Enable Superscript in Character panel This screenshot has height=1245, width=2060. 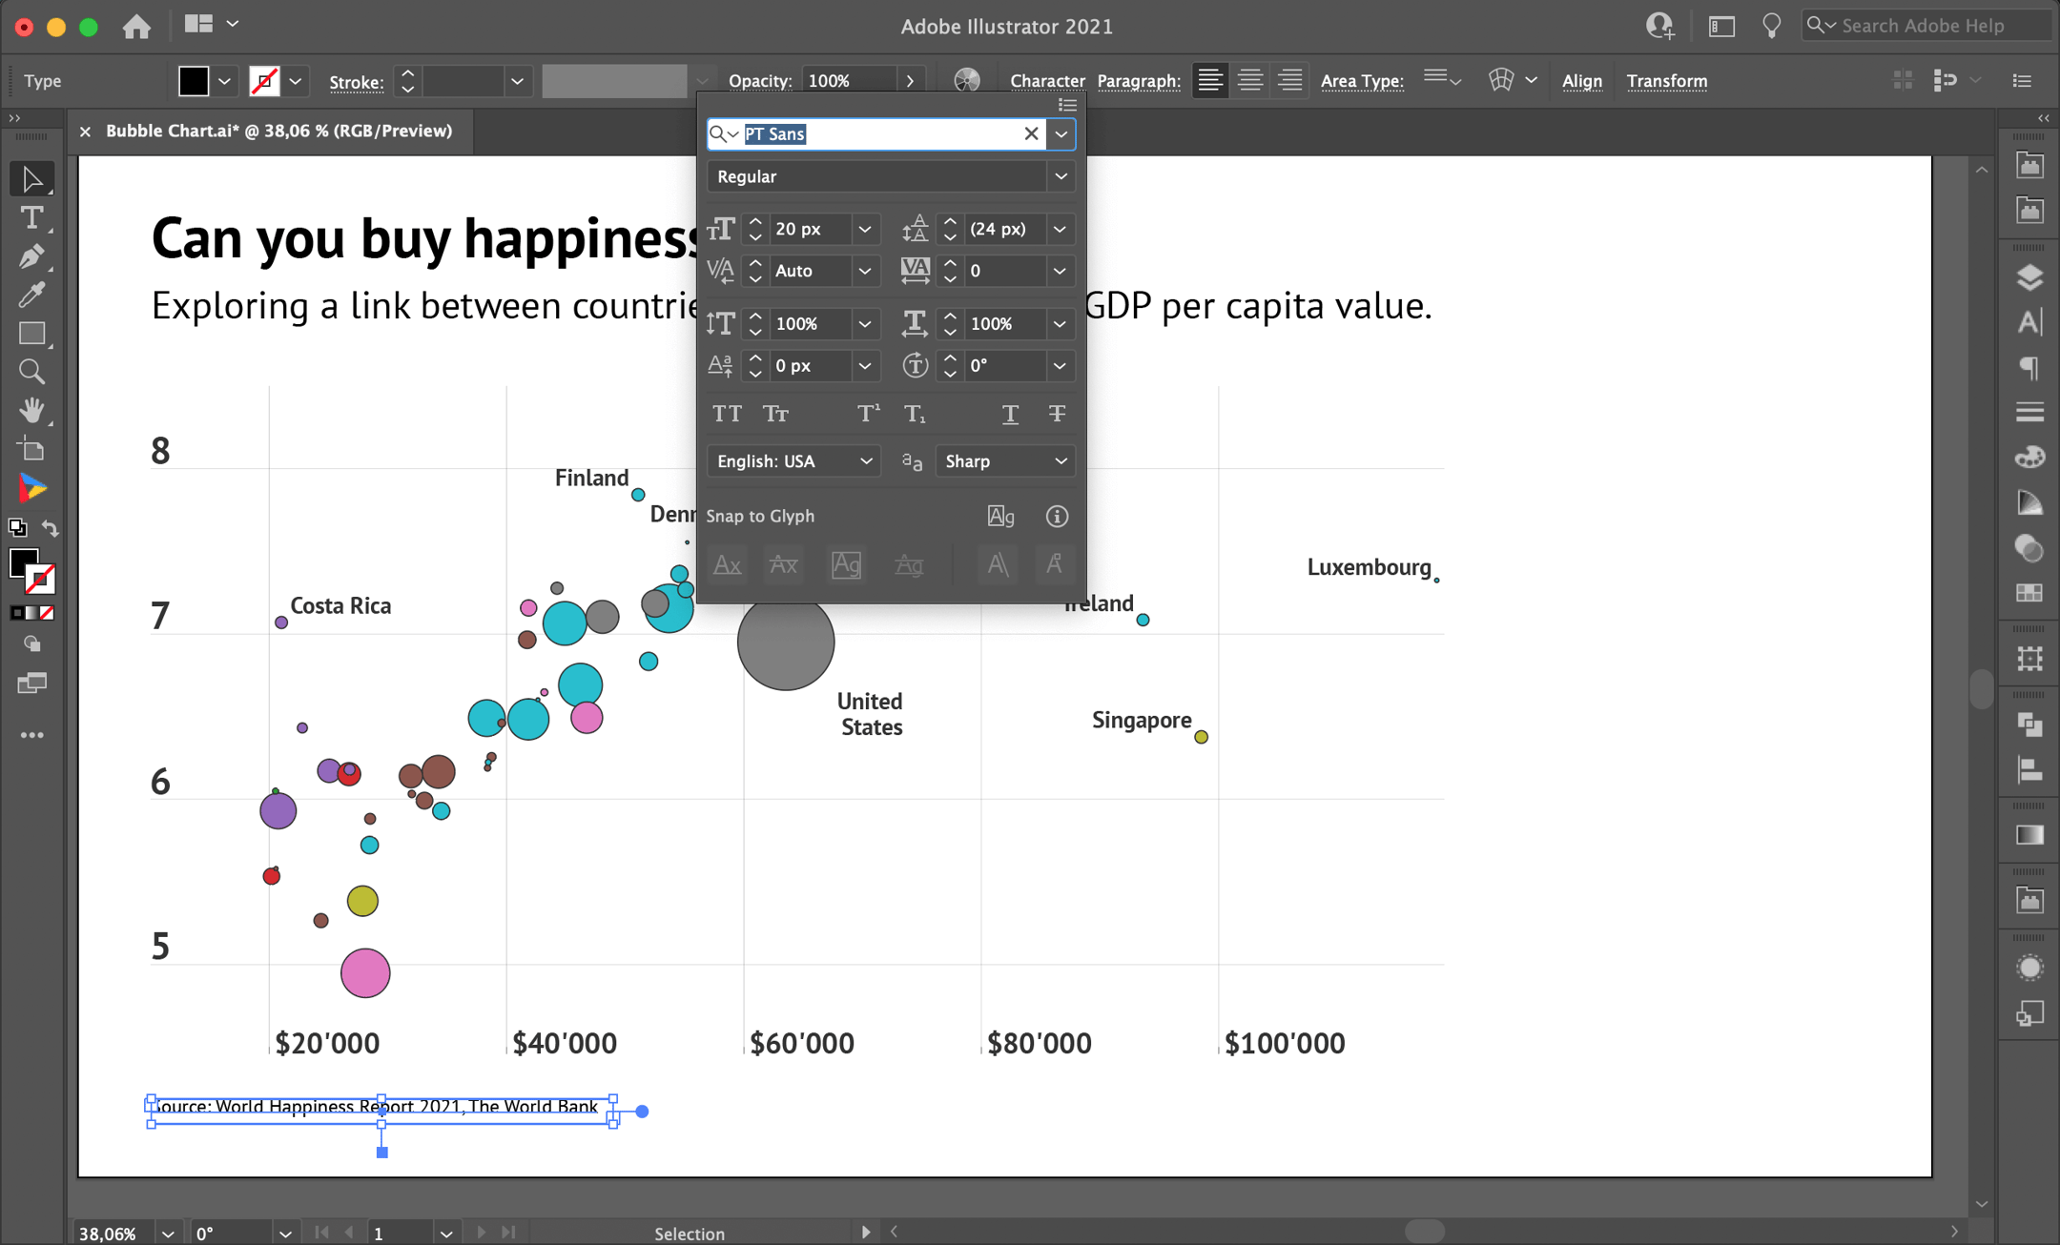coord(866,412)
